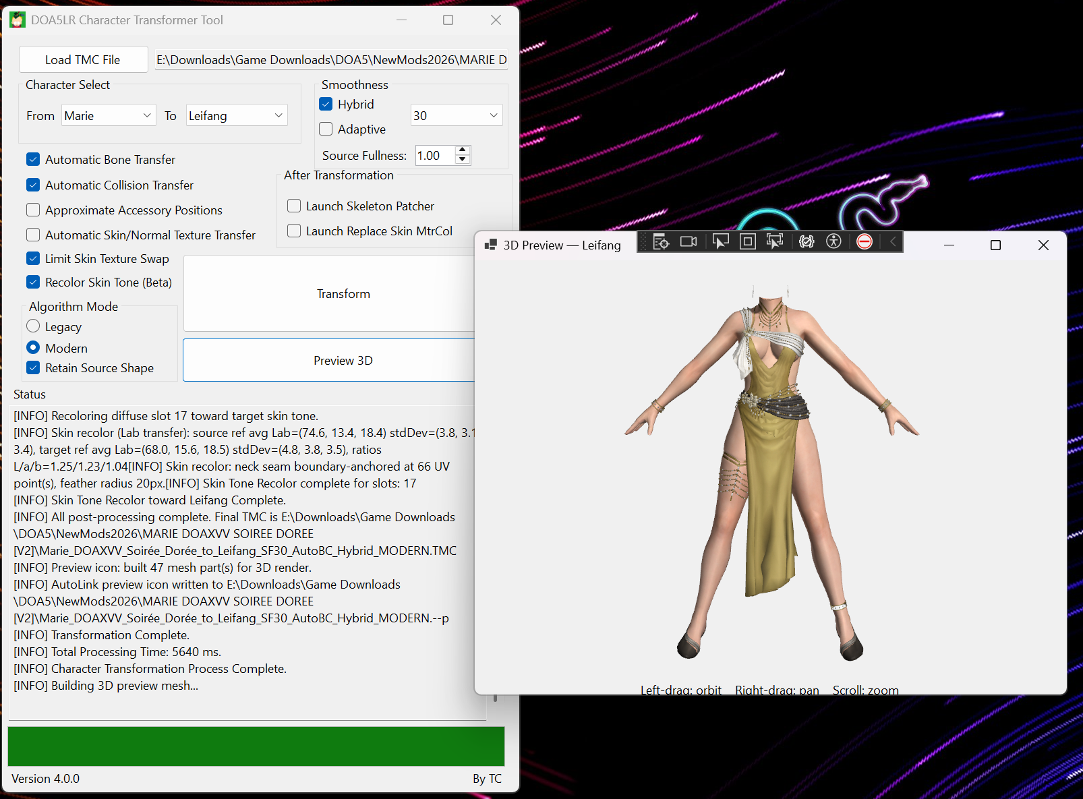The width and height of the screenshot is (1083, 799).
Task: Enable Automatic Skin/Normal Texture Transfer
Action: pos(33,235)
